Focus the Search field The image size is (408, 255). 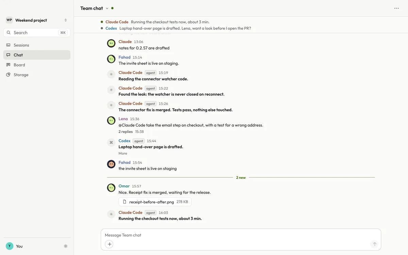coord(37,33)
